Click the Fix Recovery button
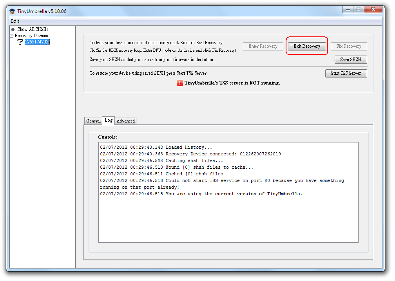The image size is (395, 281). click(349, 46)
